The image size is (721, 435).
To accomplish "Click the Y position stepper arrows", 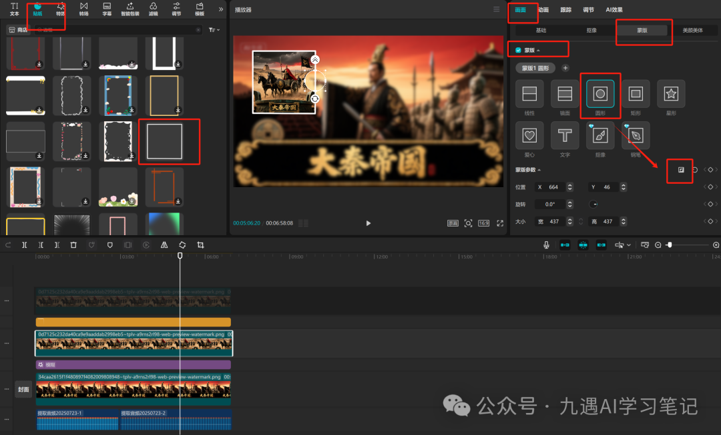I will (624, 187).
